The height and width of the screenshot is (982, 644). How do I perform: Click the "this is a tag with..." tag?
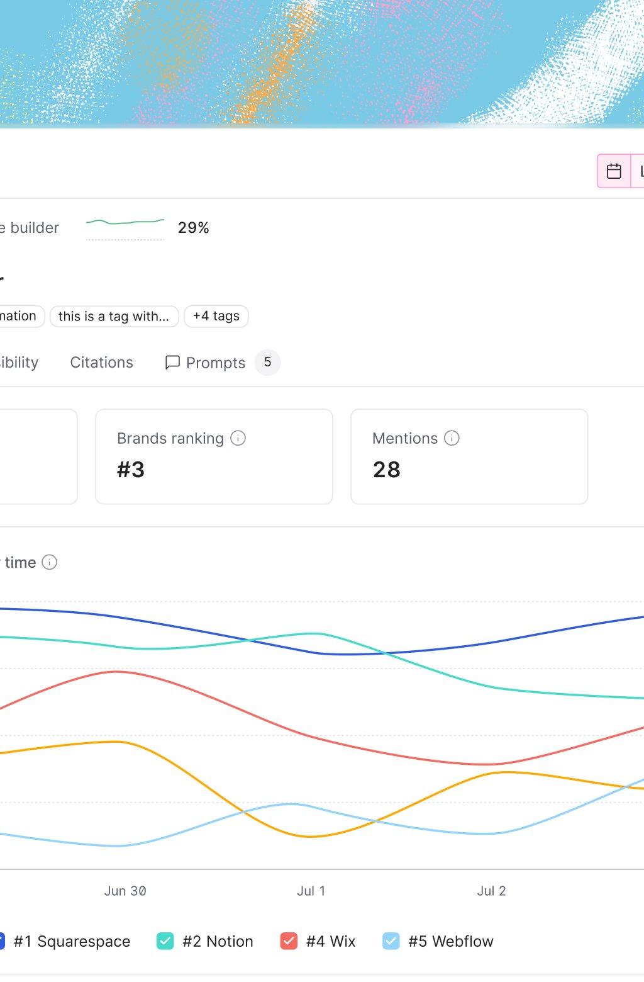[114, 316]
